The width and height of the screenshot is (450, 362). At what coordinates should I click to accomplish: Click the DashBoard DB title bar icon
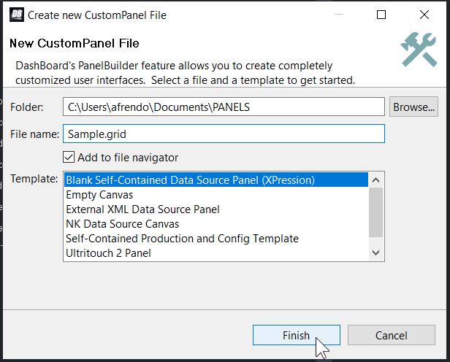click(17, 14)
